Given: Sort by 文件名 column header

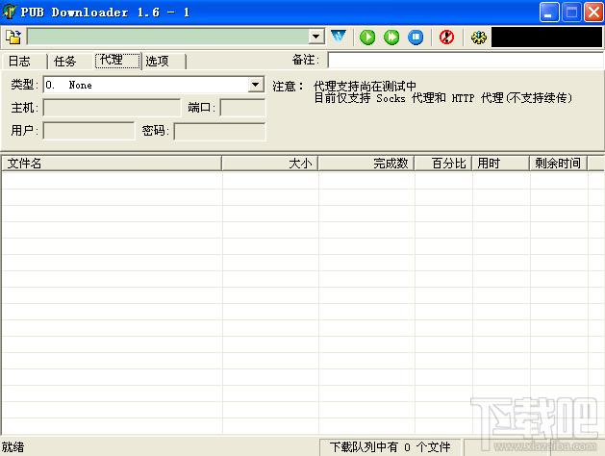Looking at the screenshot, I should pyautogui.click(x=112, y=164).
